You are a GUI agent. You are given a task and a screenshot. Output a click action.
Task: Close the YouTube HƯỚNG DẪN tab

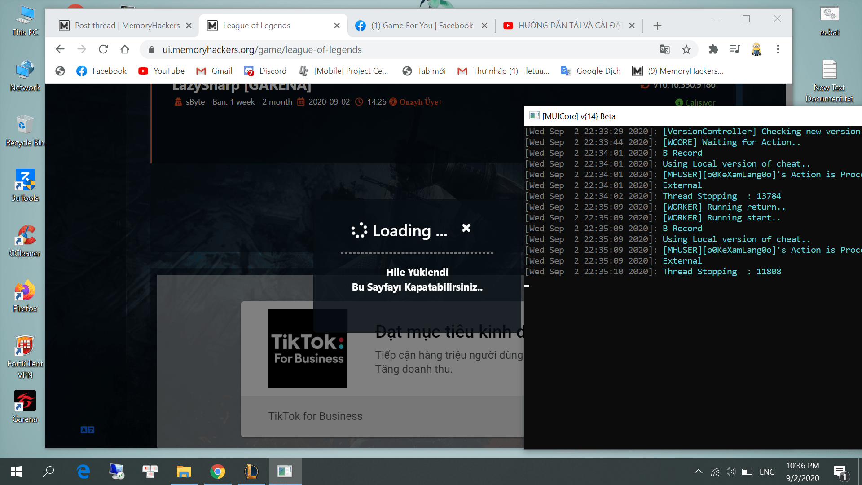(x=632, y=26)
